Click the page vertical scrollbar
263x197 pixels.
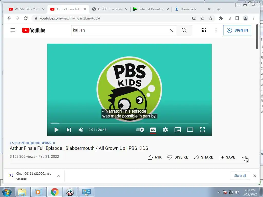coord(257,37)
